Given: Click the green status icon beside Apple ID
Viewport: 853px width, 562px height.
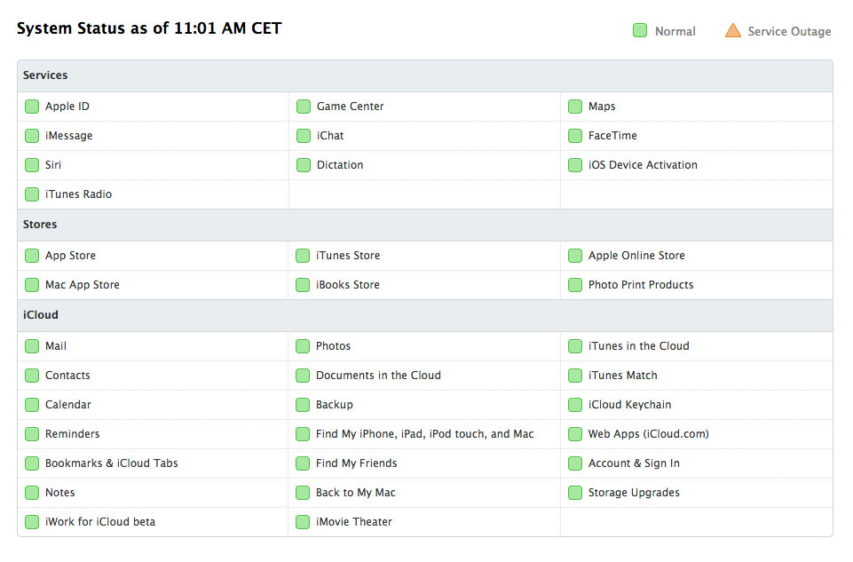Looking at the screenshot, I should click(32, 107).
